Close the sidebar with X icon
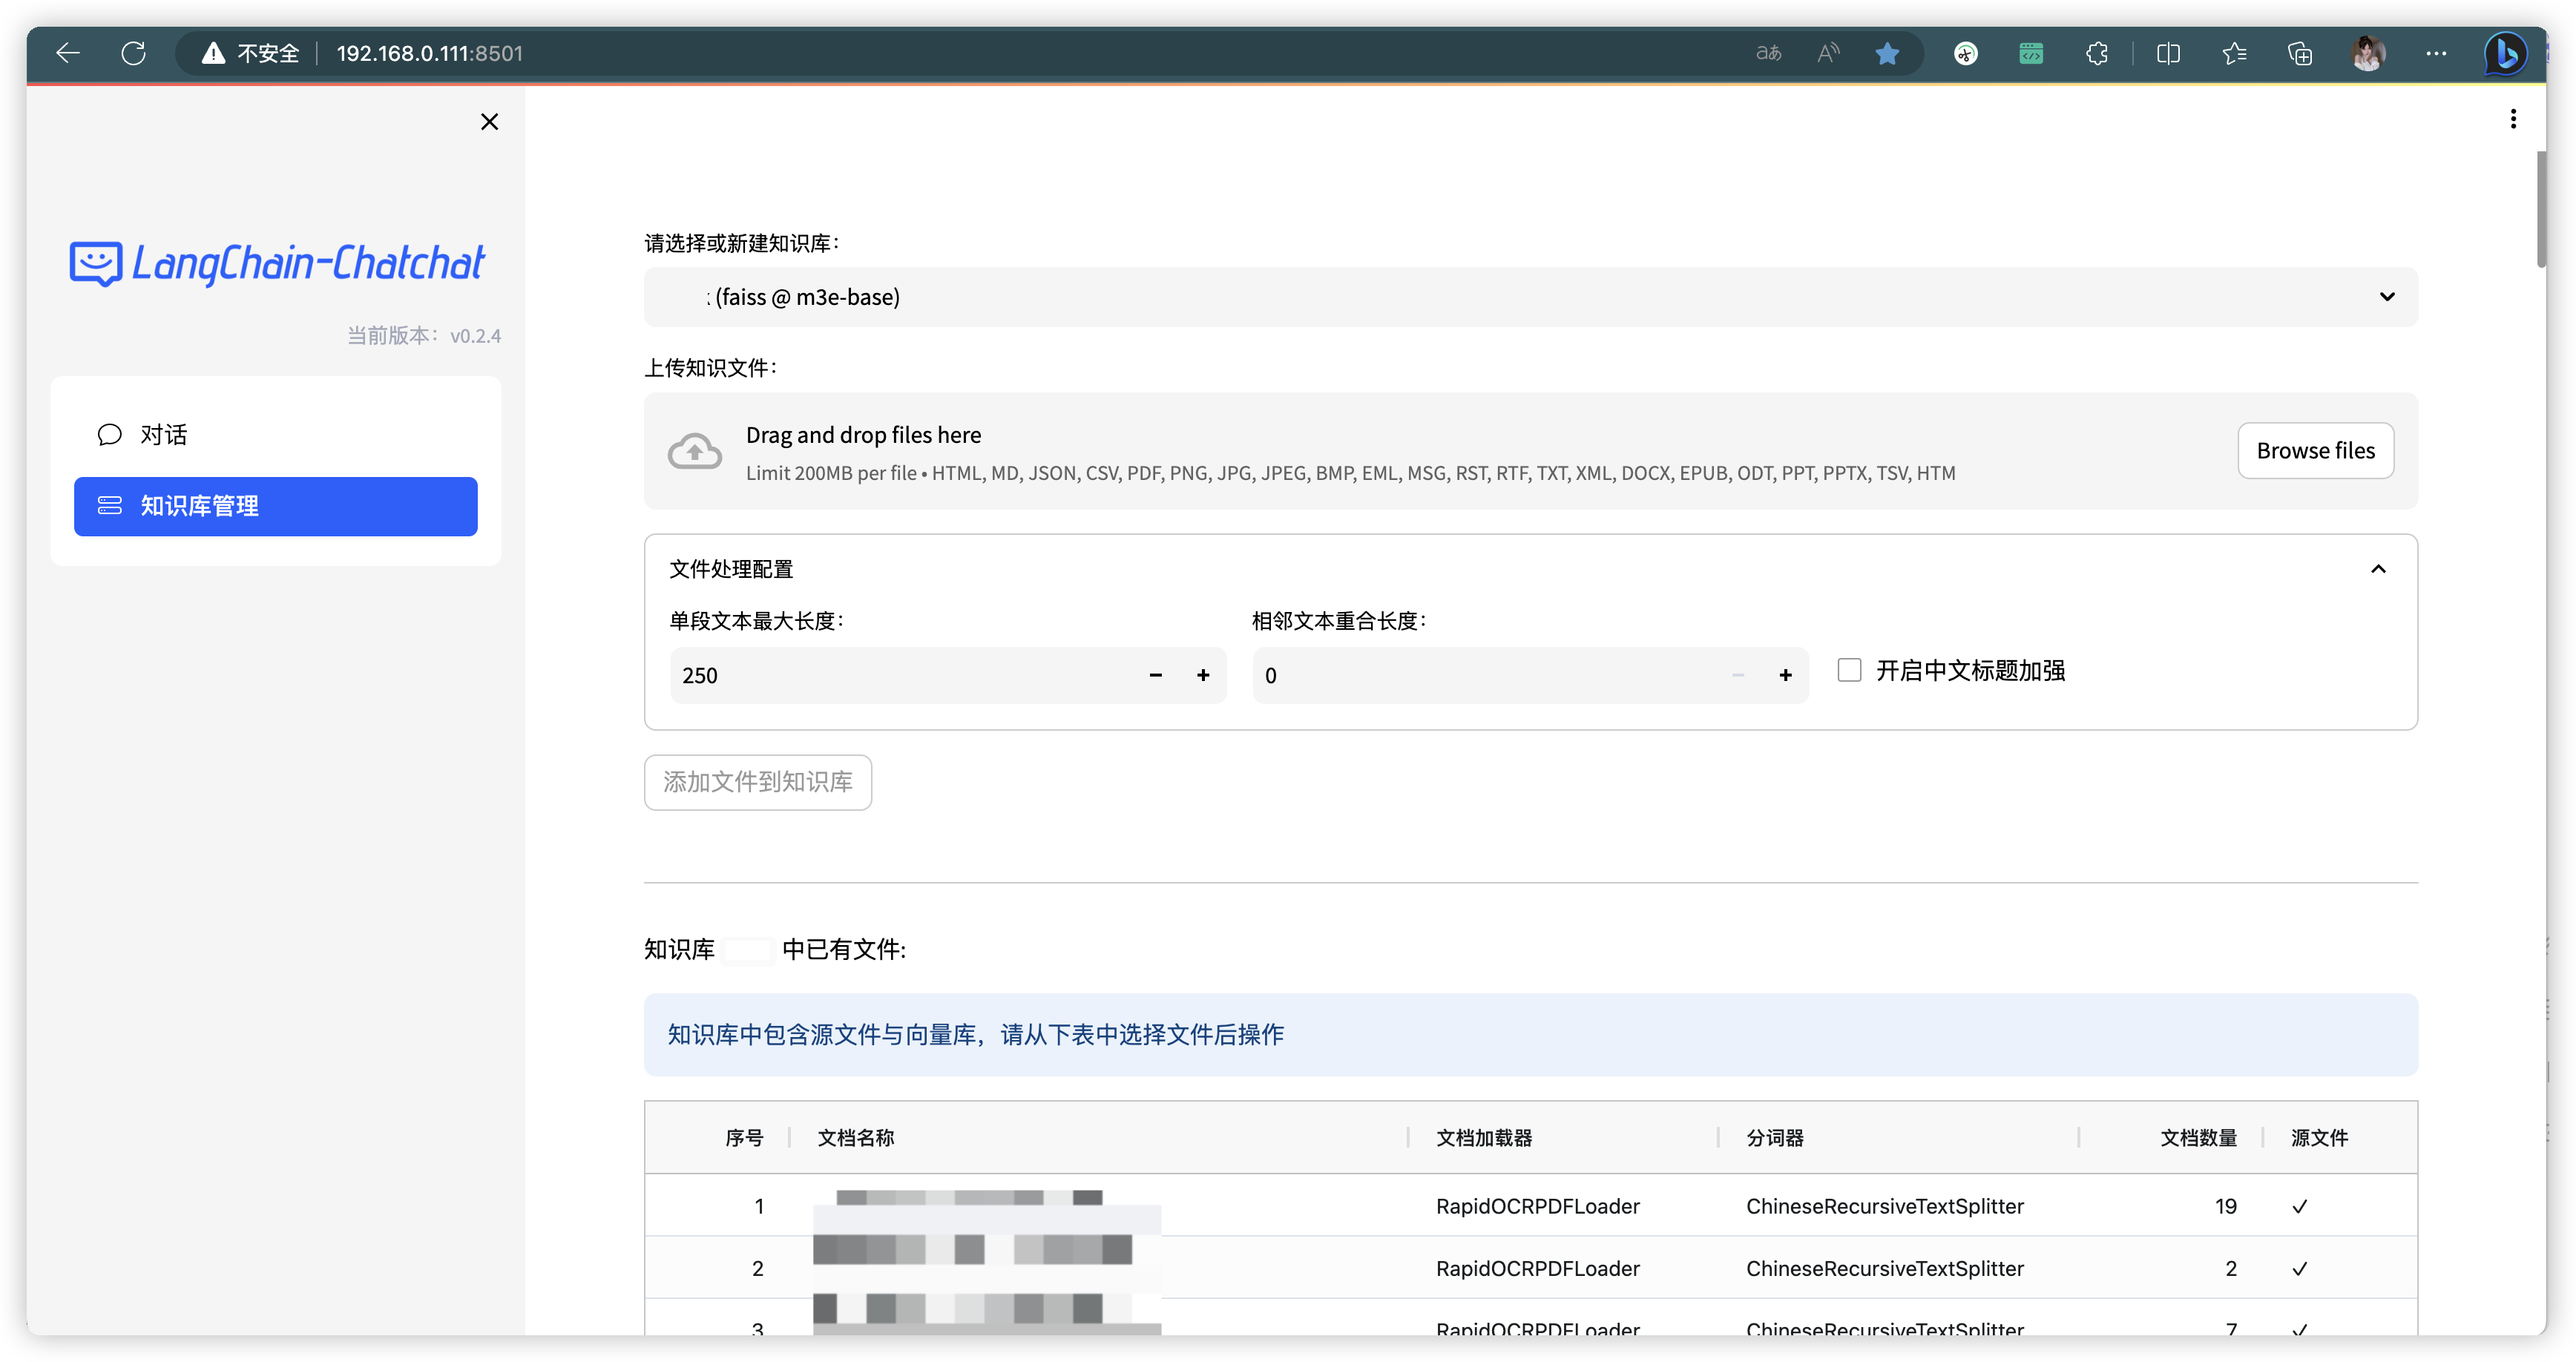Screen dimensions: 2576x1362 tap(489, 122)
